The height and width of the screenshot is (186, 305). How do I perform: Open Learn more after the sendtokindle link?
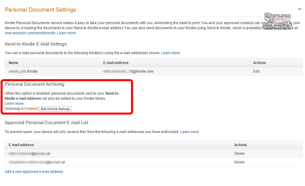pos(66,33)
